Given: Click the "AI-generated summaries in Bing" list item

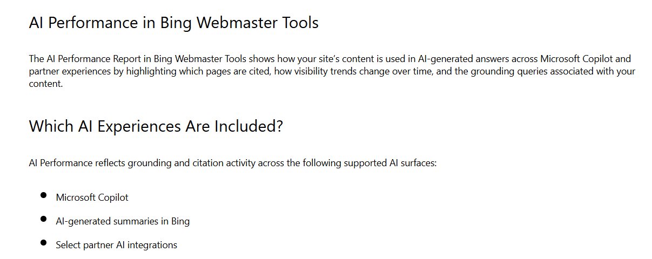Looking at the screenshot, I should 123,221.
